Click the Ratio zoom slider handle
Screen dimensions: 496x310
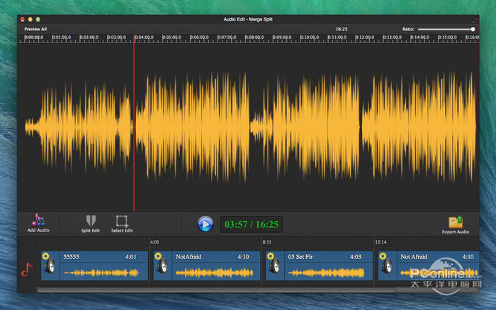point(473,29)
